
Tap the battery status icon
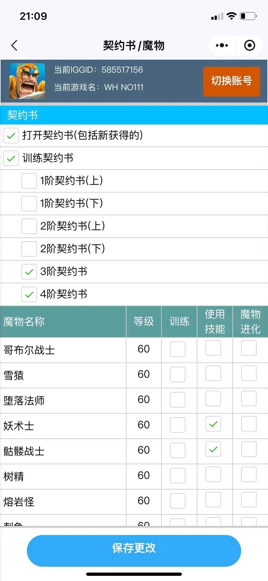pos(248,16)
